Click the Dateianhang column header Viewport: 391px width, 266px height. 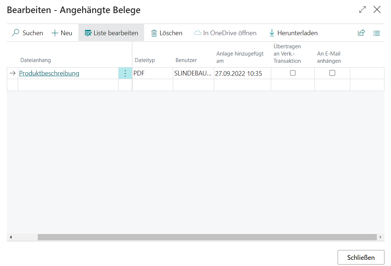pyautogui.click(x=36, y=60)
